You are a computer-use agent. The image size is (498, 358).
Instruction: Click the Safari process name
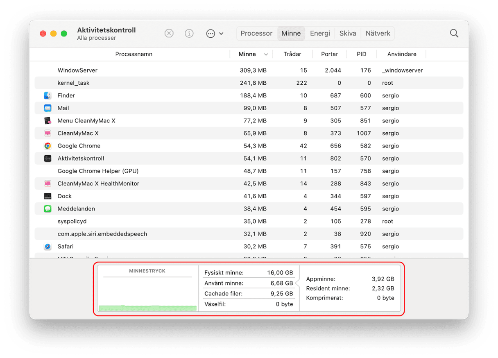[x=66, y=247]
